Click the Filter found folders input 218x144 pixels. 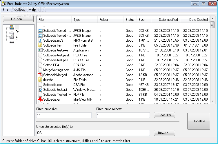(123, 115)
